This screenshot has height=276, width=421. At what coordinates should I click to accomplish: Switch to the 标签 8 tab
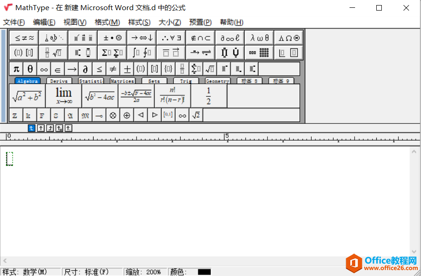tap(249, 81)
